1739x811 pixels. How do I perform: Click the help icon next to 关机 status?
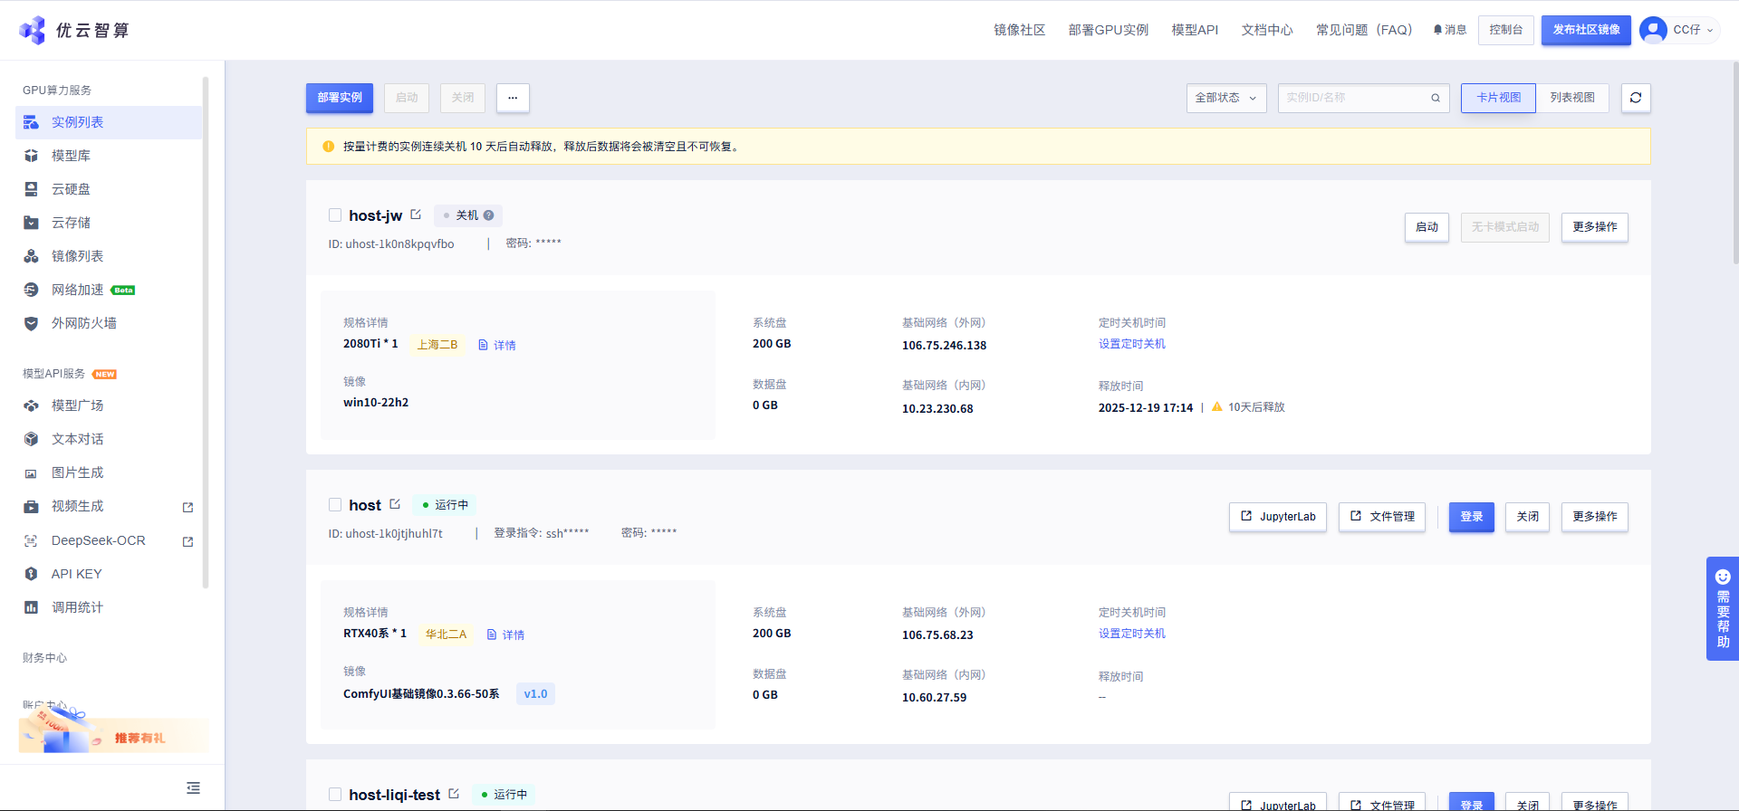pos(488,215)
